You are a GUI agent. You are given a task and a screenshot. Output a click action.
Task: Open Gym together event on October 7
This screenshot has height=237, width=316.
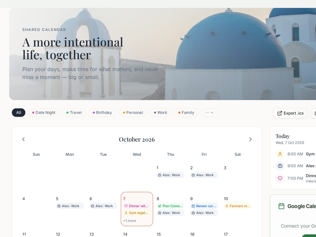[x=137, y=213]
